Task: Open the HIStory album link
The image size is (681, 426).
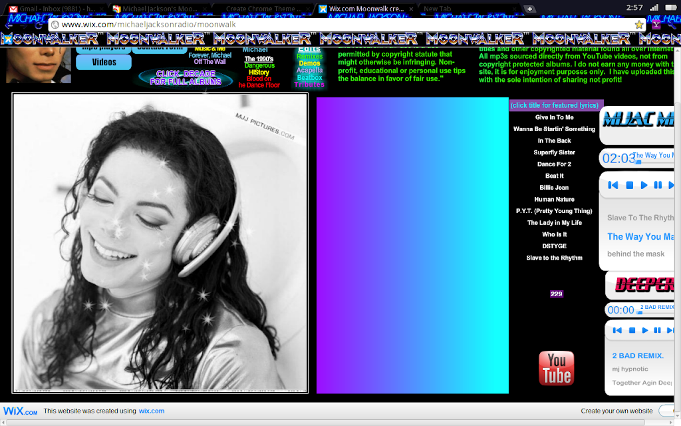Action: pos(259,72)
